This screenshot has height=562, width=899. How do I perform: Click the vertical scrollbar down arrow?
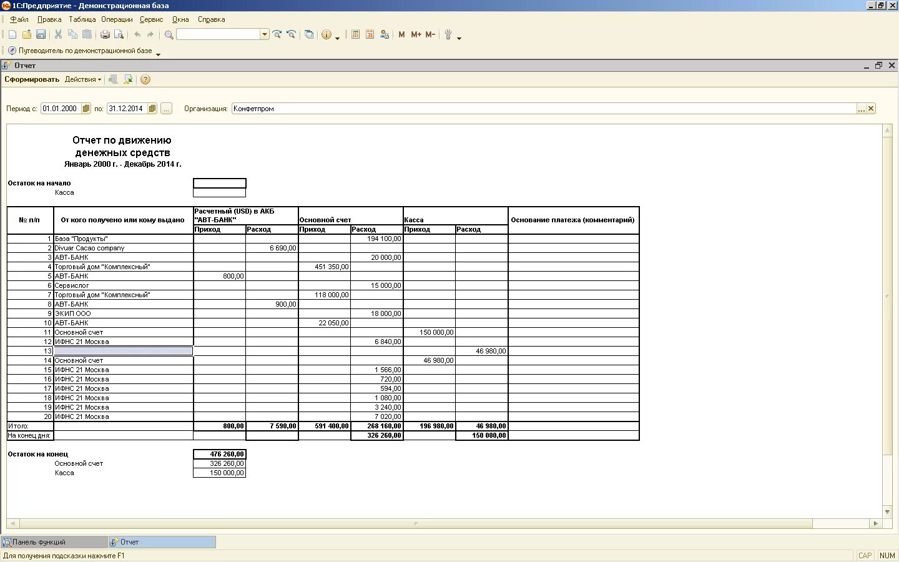coord(887,512)
